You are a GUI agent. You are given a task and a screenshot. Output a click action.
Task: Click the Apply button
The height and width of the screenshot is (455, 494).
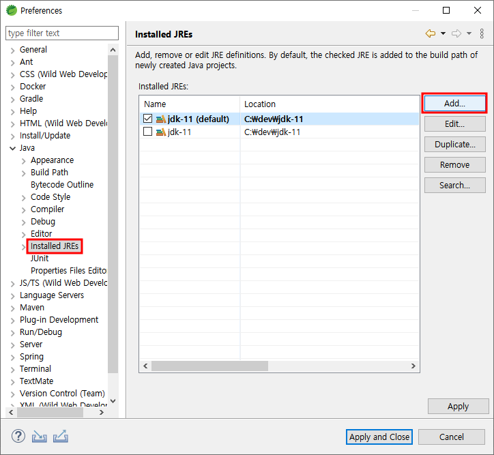[458, 406]
